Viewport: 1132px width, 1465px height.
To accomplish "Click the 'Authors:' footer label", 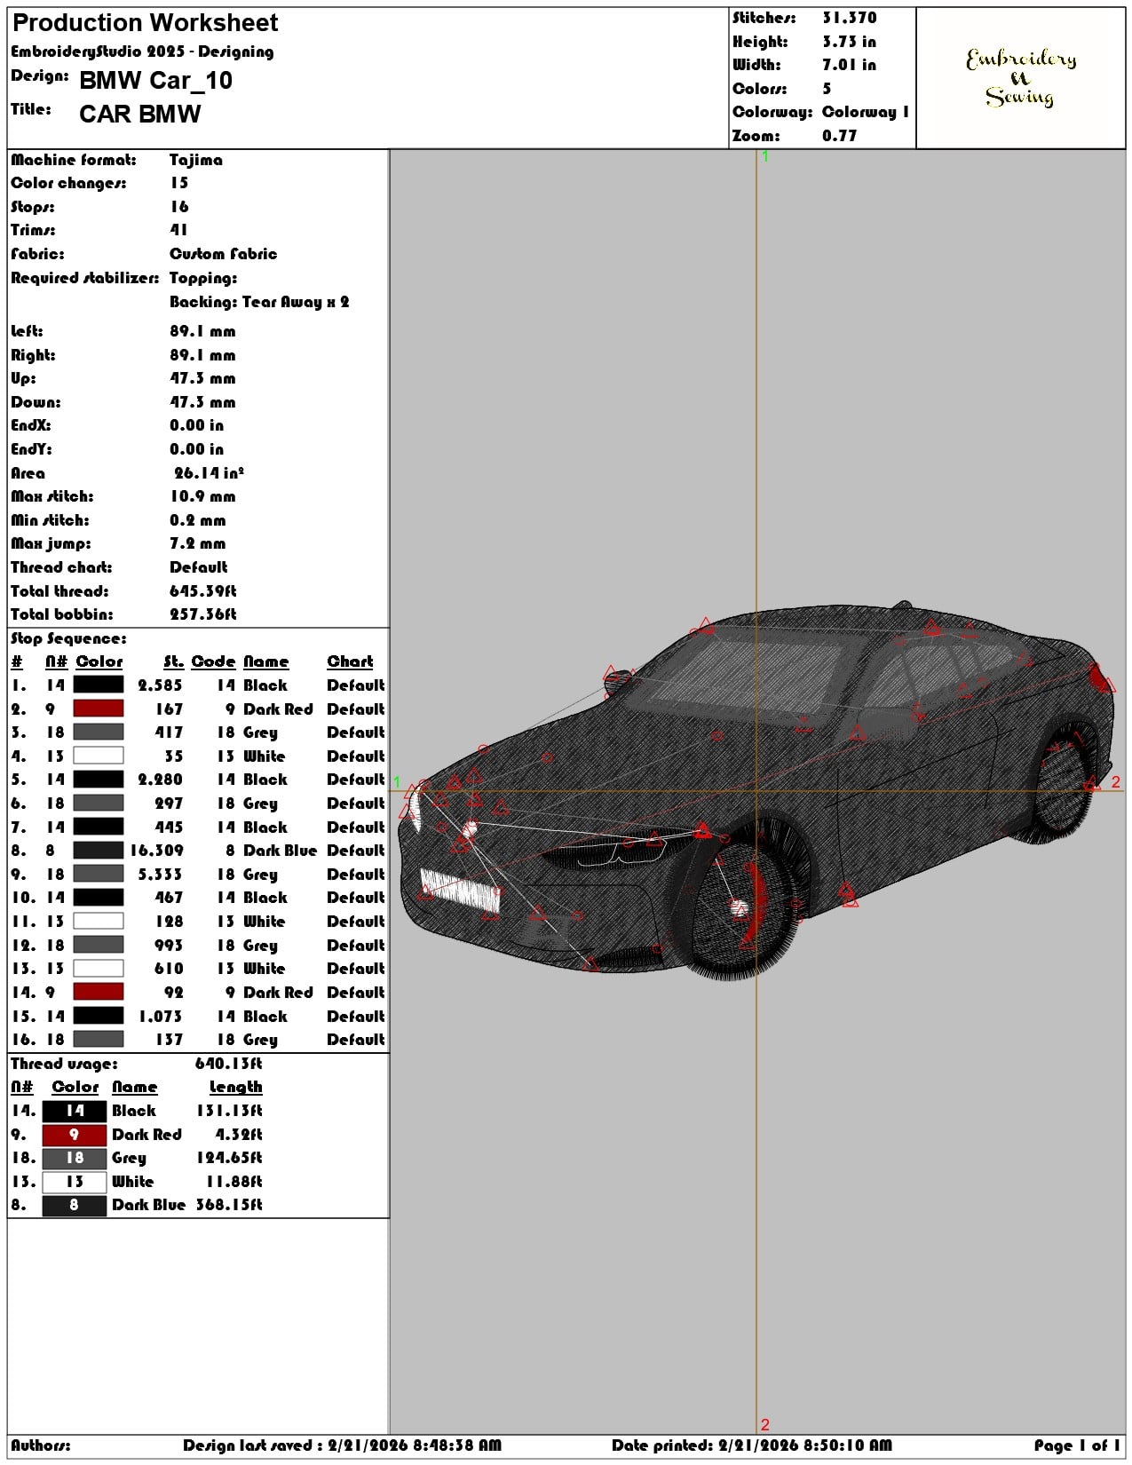I will (x=41, y=1445).
